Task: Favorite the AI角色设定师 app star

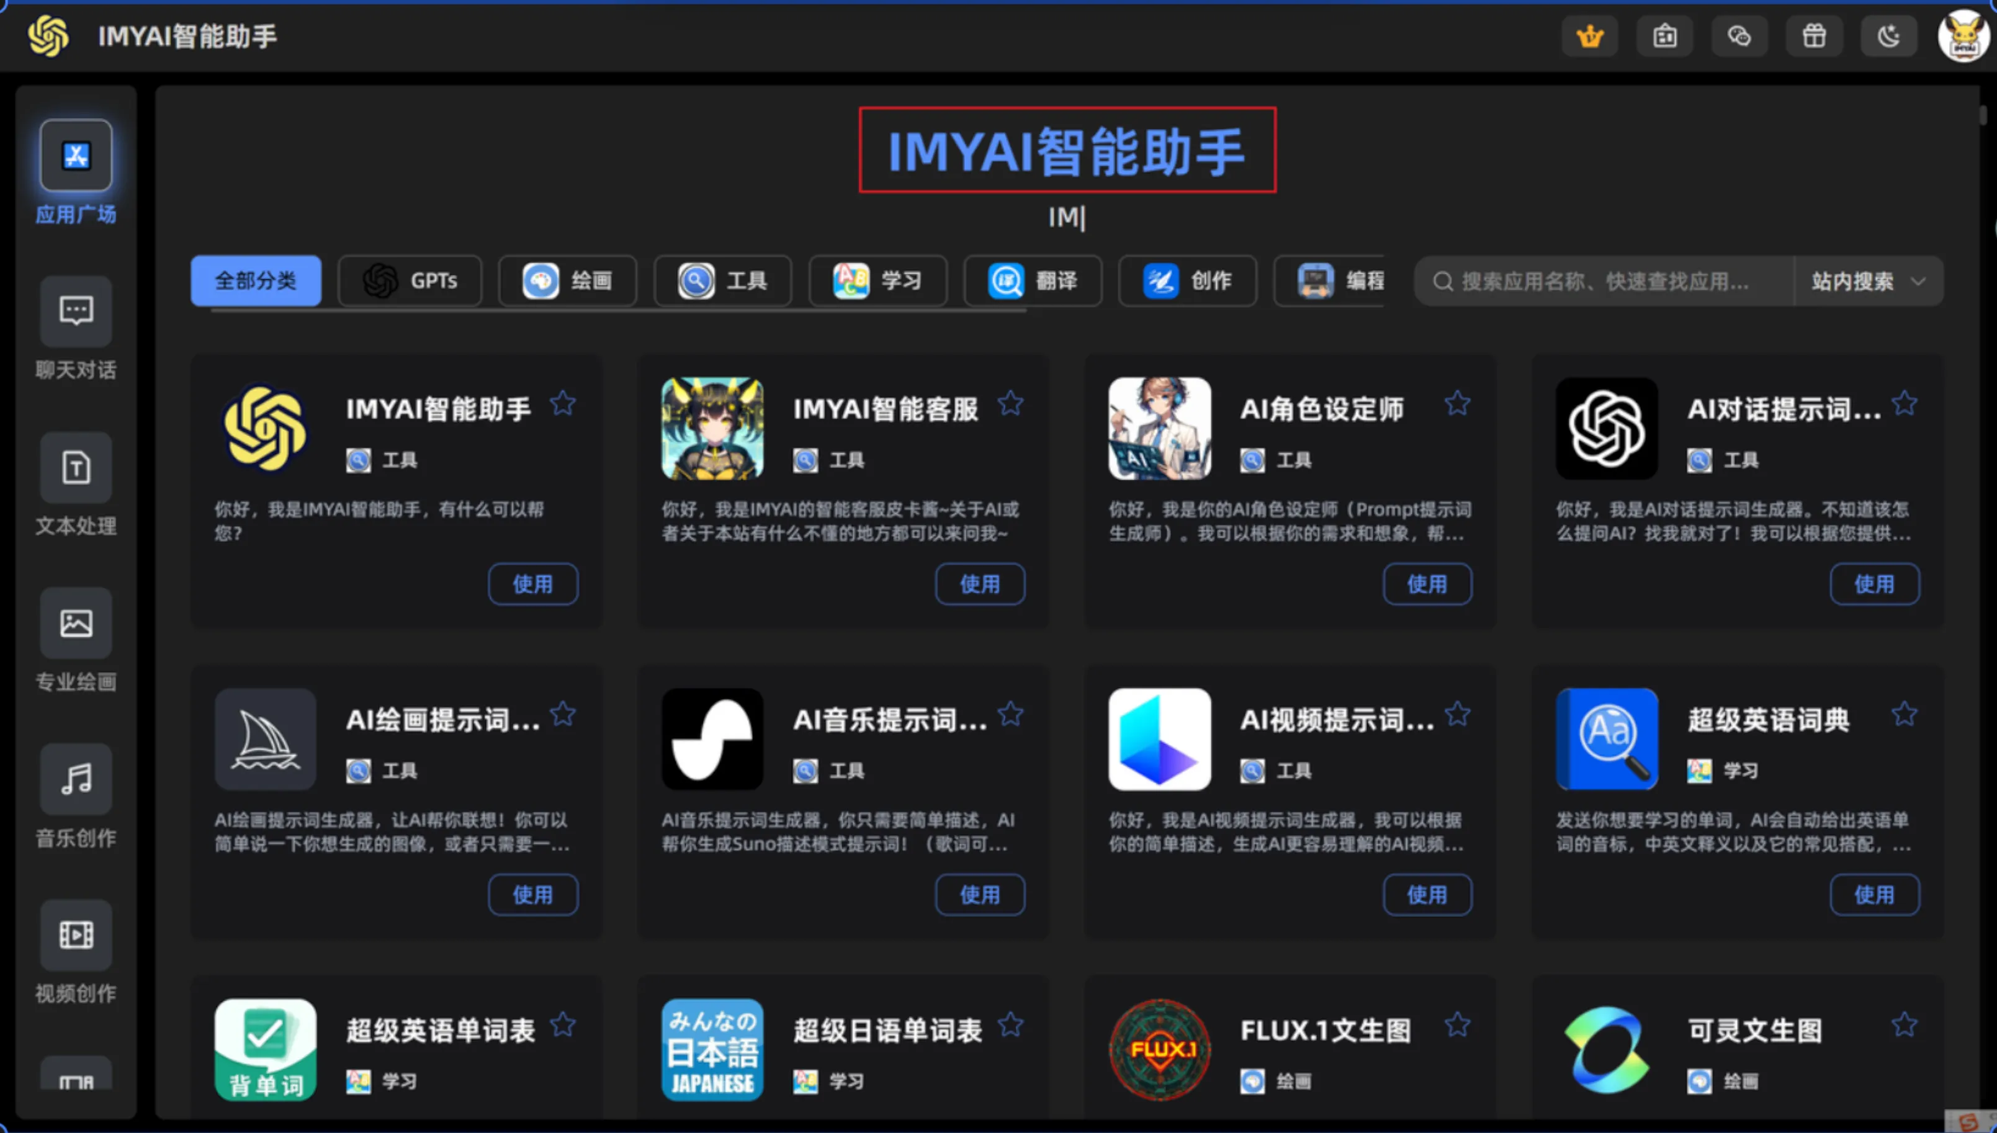Action: (x=1458, y=403)
